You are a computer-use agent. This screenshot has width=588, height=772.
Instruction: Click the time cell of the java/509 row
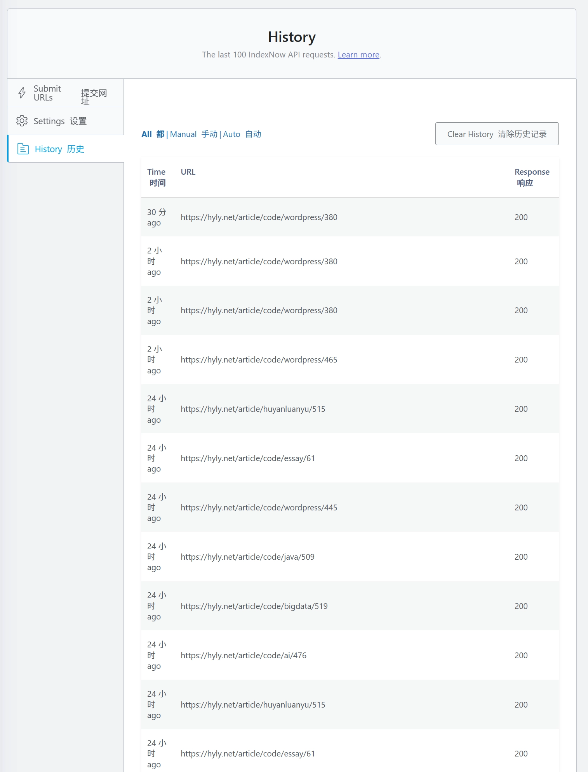[x=157, y=557]
